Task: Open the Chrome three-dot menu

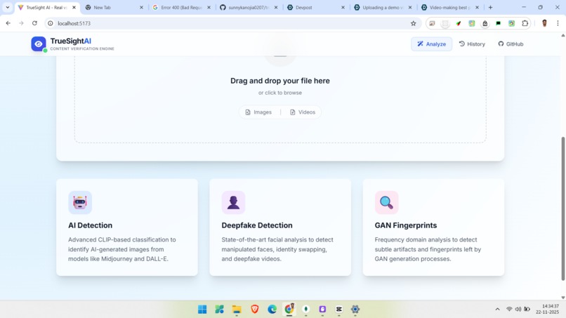Action: point(558,23)
